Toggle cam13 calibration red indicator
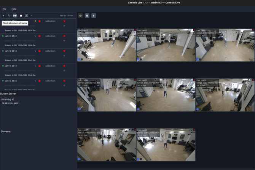 coord(64,51)
